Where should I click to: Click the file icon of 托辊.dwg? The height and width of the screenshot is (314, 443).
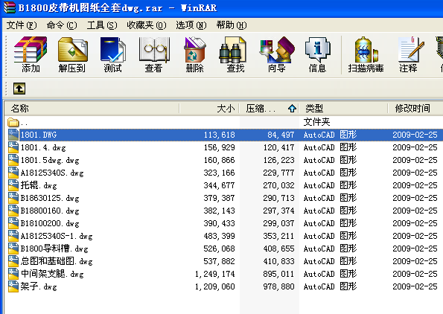pos(13,185)
